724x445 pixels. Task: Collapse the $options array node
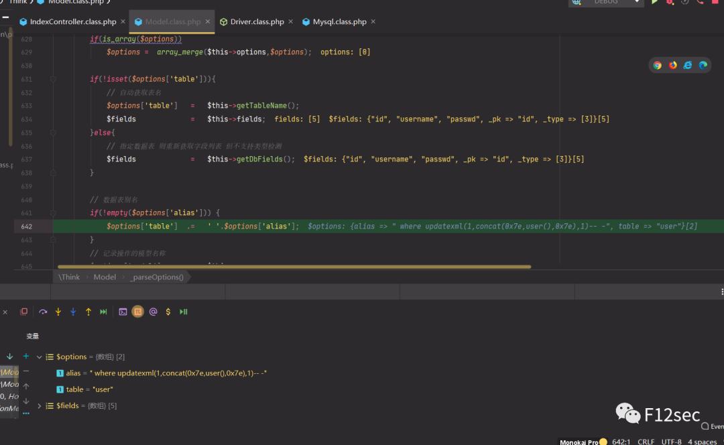tap(40, 357)
